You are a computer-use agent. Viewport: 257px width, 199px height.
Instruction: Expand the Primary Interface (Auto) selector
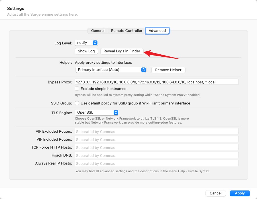pos(111,70)
